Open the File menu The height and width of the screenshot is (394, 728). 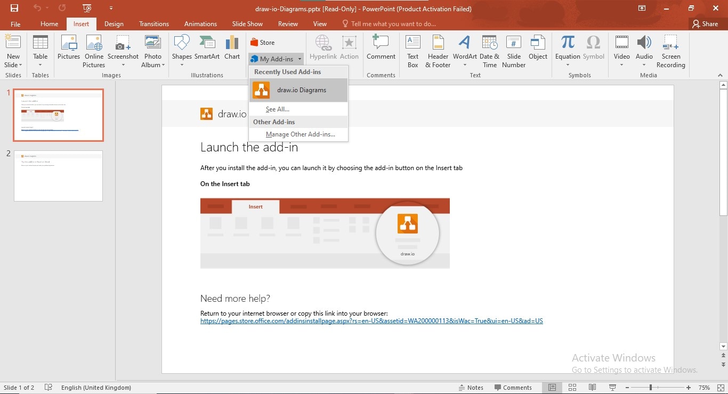(15, 24)
